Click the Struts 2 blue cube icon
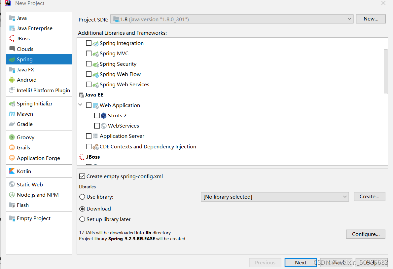393x269 pixels. click(x=104, y=116)
